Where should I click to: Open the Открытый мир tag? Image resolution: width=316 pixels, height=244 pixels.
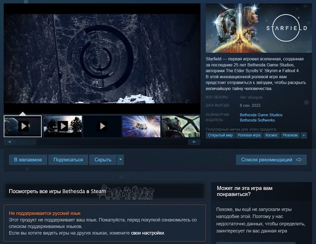(220, 135)
